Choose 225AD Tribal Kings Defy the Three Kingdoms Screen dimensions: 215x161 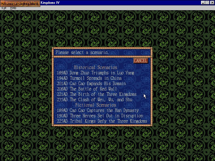pos(102,121)
